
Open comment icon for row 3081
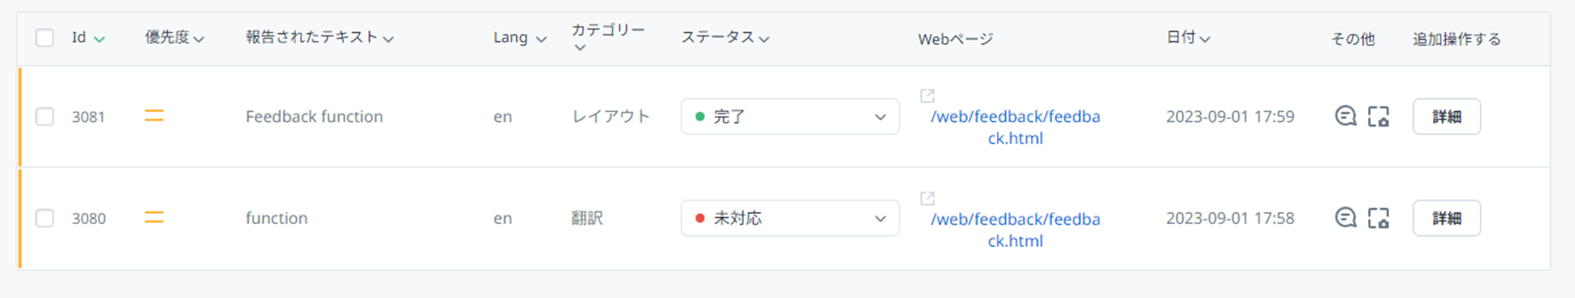[x=1346, y=116]
